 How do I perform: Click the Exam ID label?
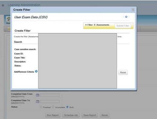(19, 54)
